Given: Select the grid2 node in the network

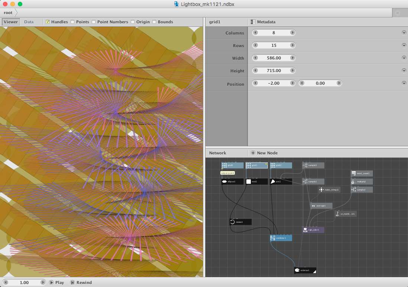Looking at the screenshot, I should click(281, 165).
